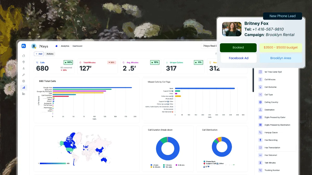
Task: Open the Actions dropdown
Action: (50, 54)
